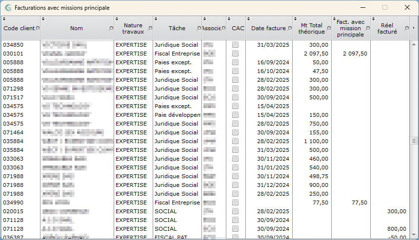
Task: Select client code cell 034850
Action: 13,45
